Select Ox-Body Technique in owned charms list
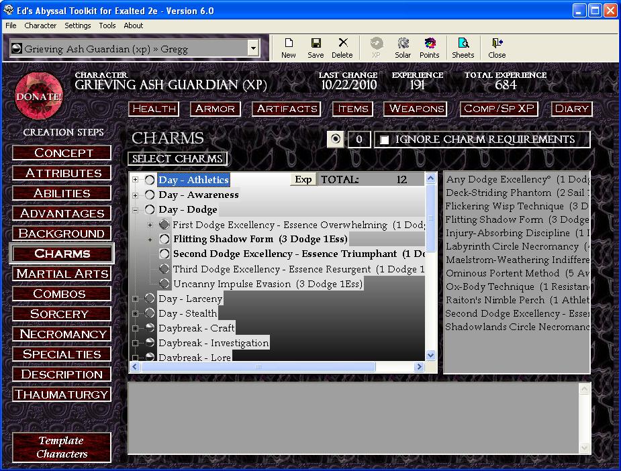Image resolution: width=621 pixels, height=471 pixels. [518, 286]
